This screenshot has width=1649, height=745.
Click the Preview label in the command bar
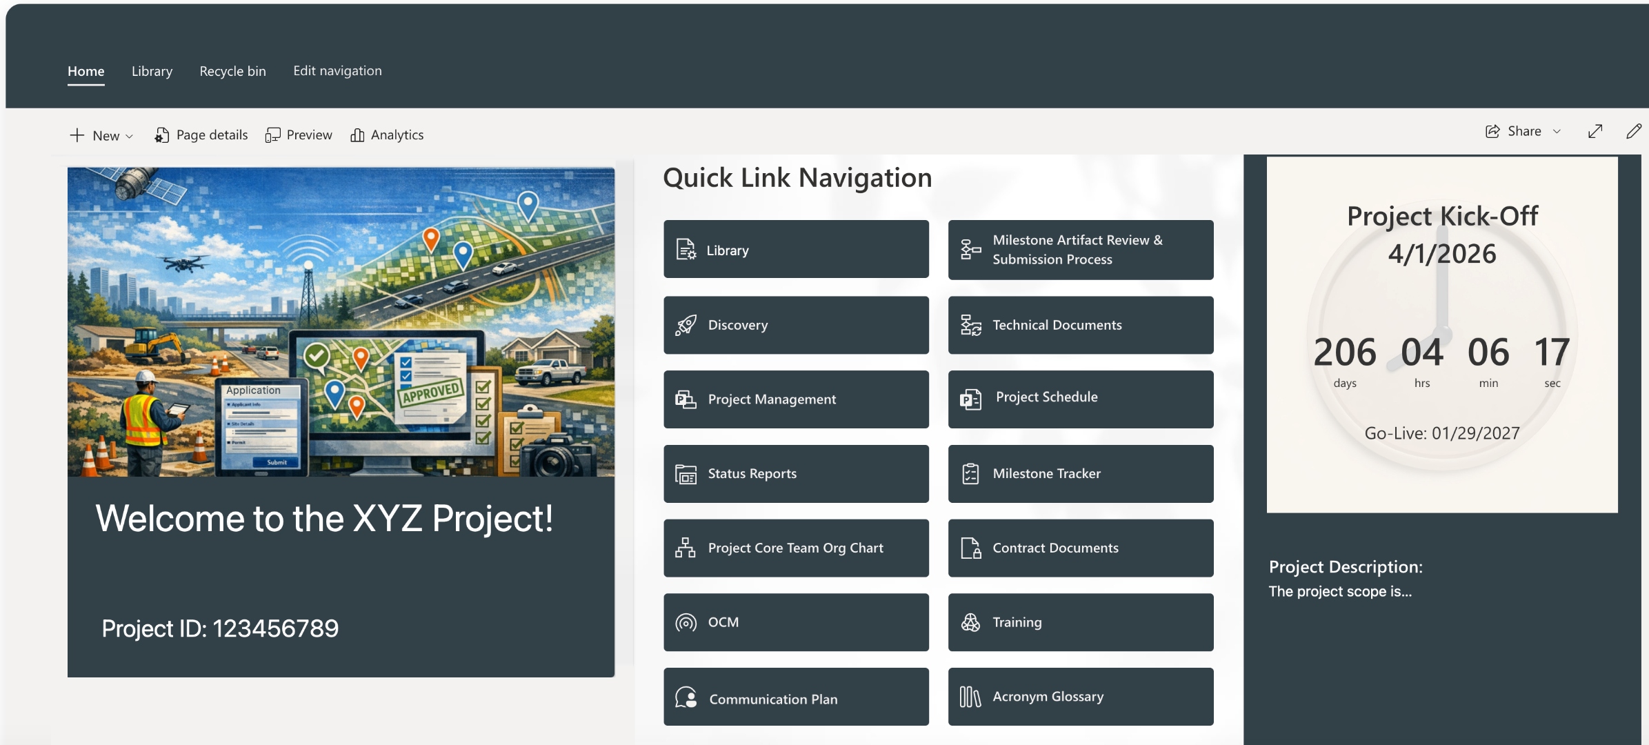point(309,135)
